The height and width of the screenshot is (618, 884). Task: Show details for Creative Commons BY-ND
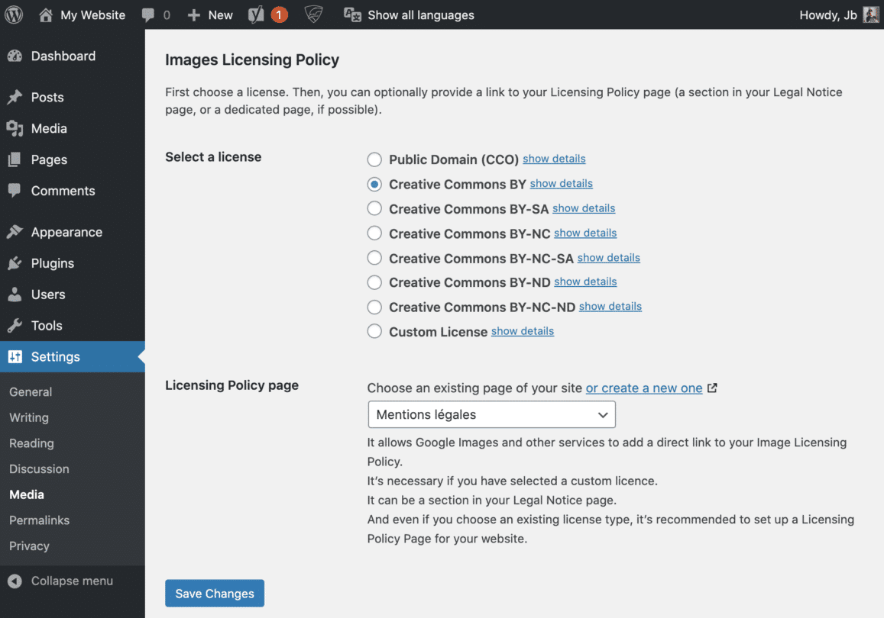coord(585,282)
